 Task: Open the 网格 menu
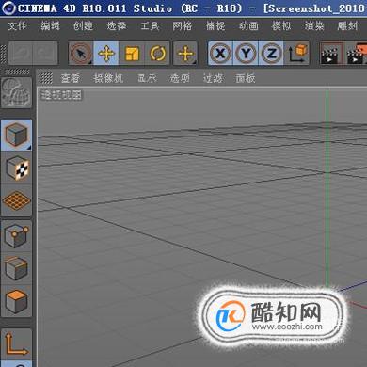[183, 25]
